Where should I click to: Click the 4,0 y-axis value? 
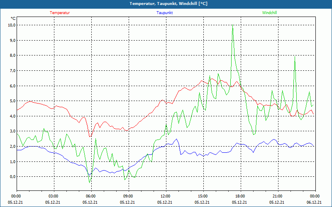pyautogui.click(x=12, y=116)
